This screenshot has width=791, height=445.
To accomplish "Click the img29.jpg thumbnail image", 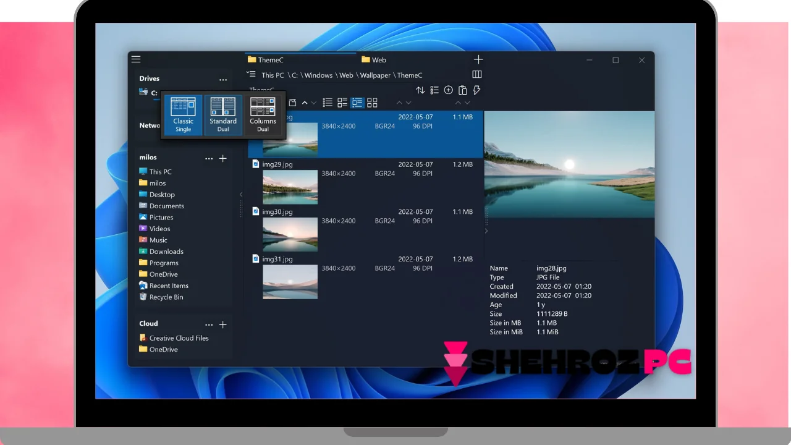I will (x=290, y=187).
